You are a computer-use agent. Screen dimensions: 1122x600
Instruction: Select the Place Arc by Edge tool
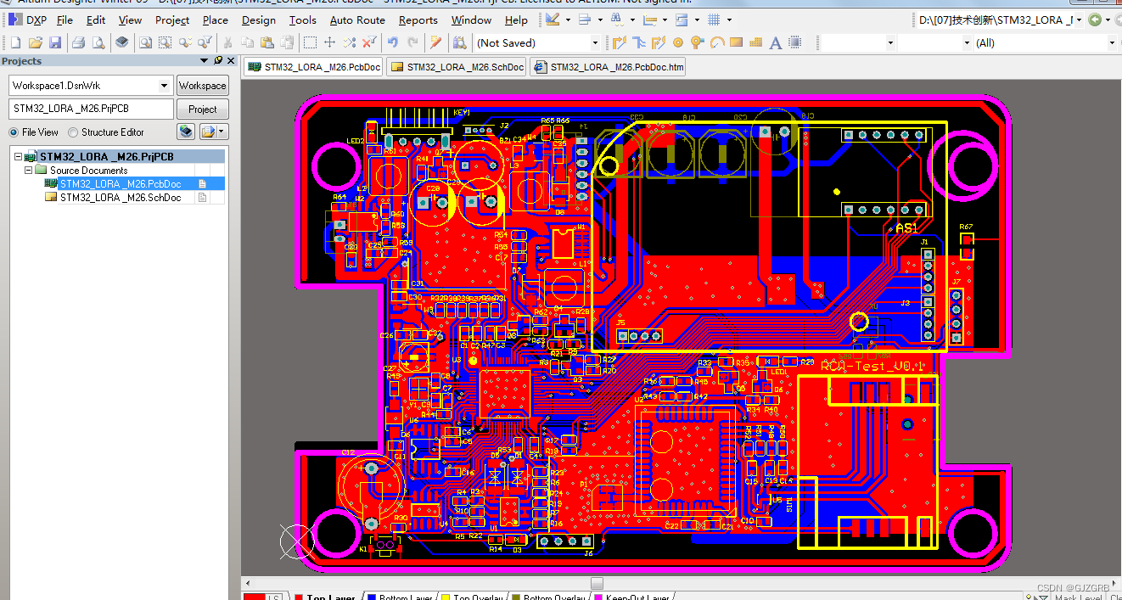pyautogui.click(x=718, y=42)
